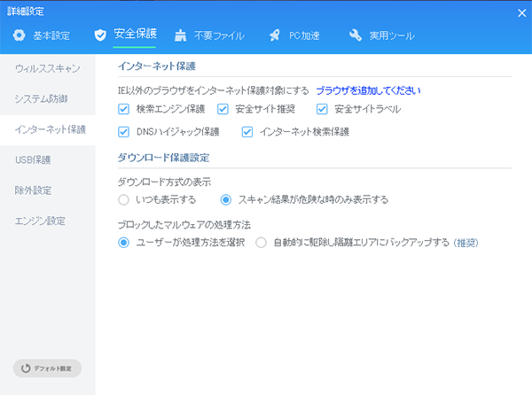This screenshot has height=395, width=532.
Task: Open ウィルススキャン in the sidebar
Action: [48, 68]
